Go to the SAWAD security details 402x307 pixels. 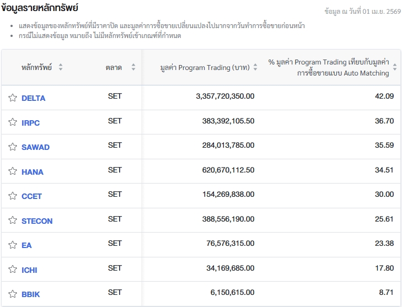(35, 147)
